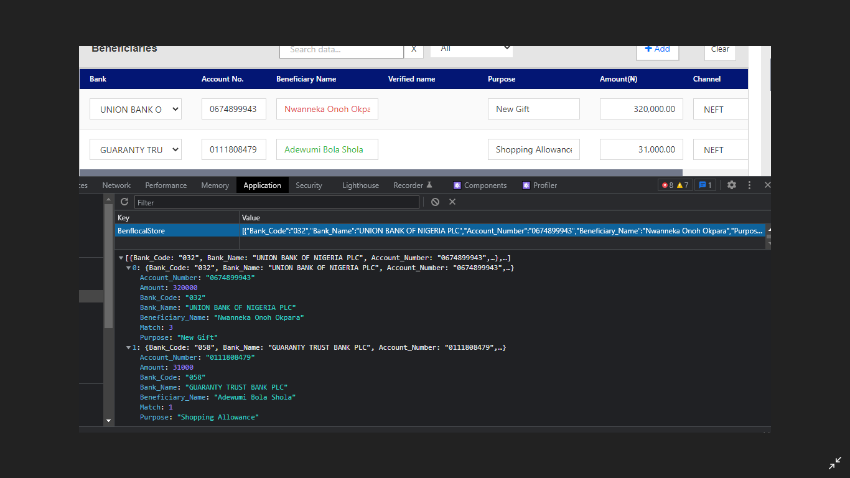This screenshot has width=850, height=478.
Task: Collapse item 0 with UNION BANK details
Action: [x=129, y=268]
